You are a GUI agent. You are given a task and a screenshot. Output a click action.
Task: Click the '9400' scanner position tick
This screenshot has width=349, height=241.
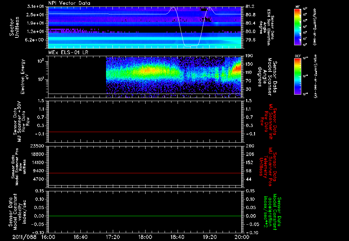tap(38, 171)
